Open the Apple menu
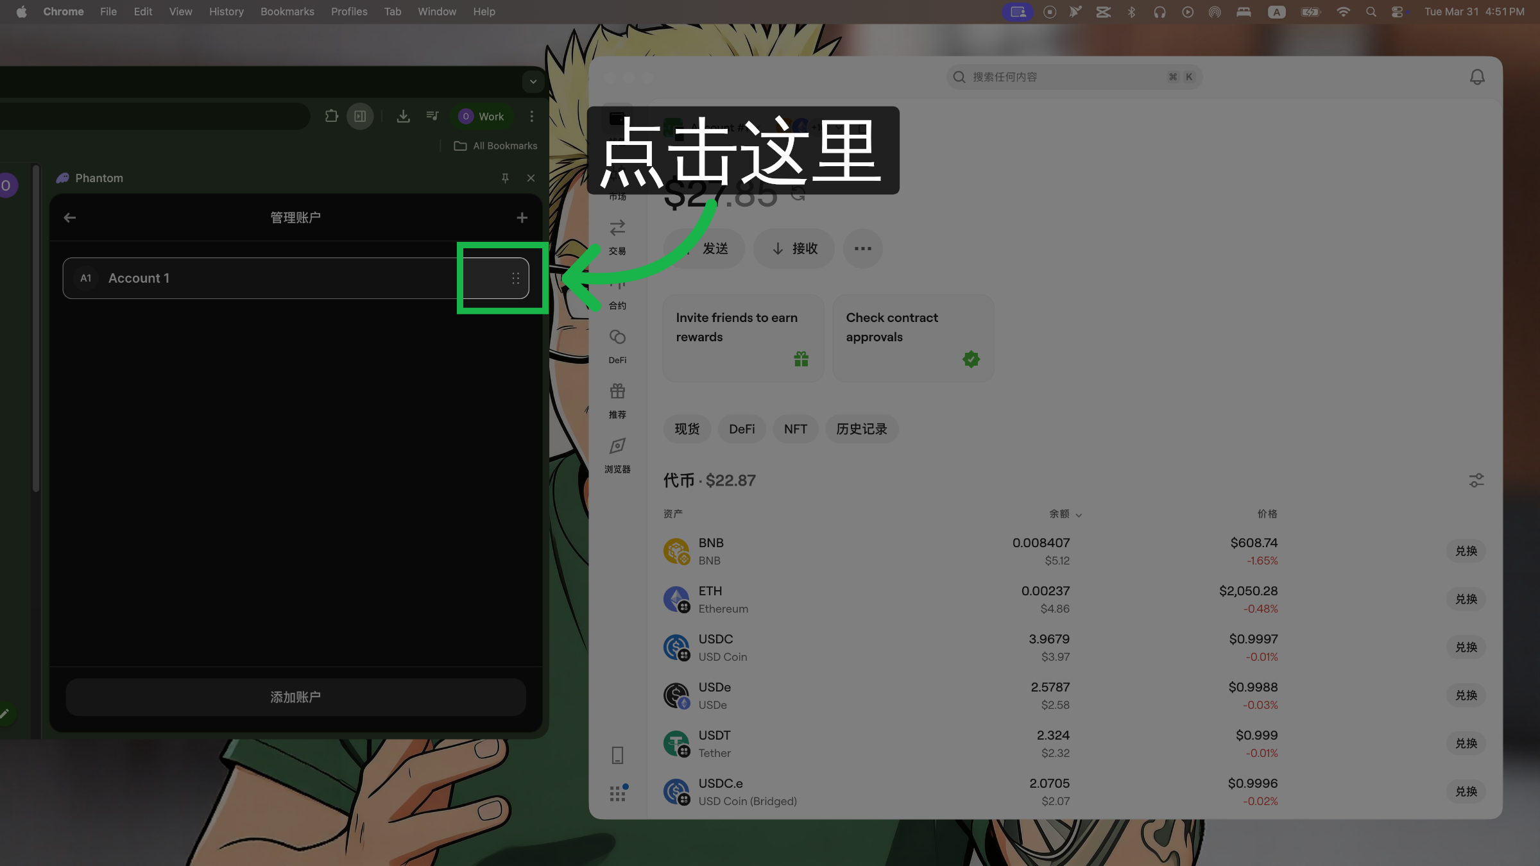This screenshot has width=1540, height=866. tap(21, 12)
